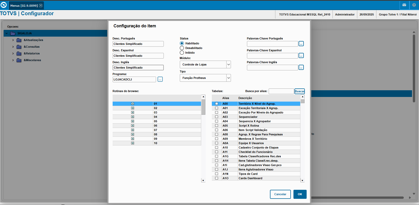This screenshot has width=419, height=205.
Task: Open the mail messages icon
Action: point(404,5)
